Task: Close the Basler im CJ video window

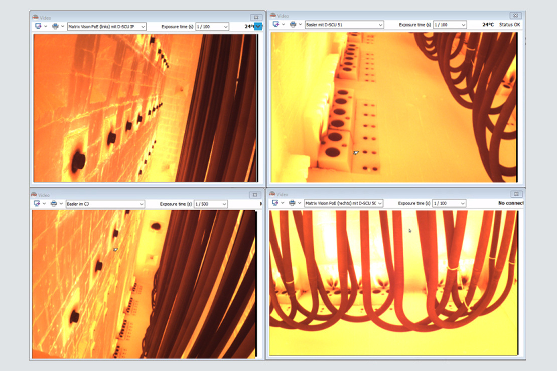Action: tap(255, 195)
